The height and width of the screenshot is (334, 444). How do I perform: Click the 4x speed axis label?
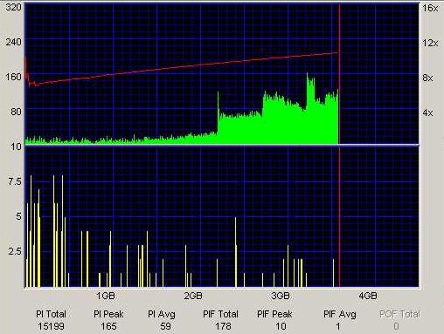427,112
